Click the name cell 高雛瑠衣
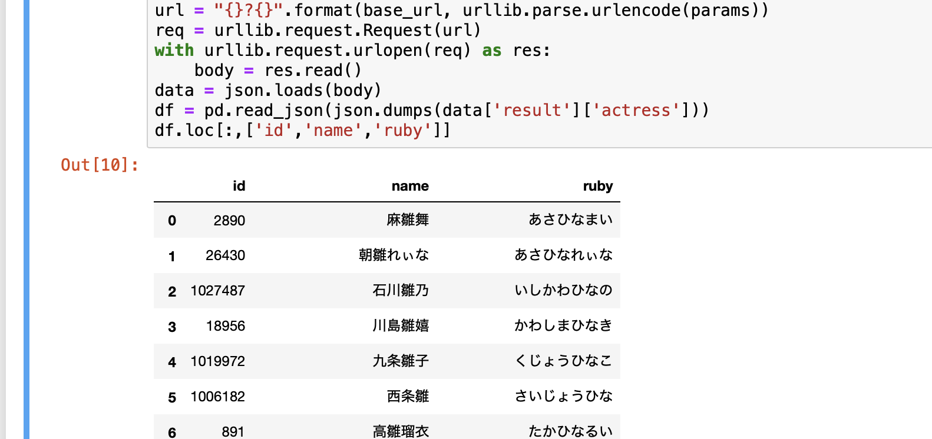The height and width of the screenshot is (439, 932). click(x=401, y=432)
